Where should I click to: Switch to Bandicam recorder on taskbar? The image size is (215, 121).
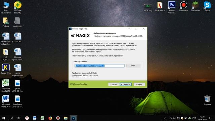(x=58, y=118)
